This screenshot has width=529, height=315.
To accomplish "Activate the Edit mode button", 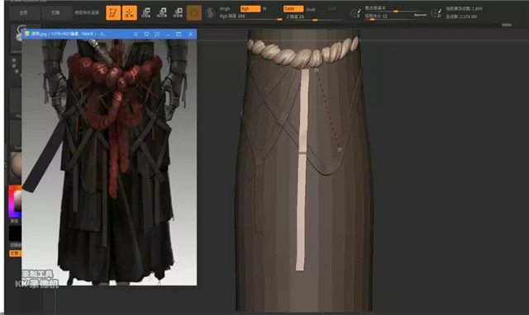I will pyautogui.click(x=113, y=13).
